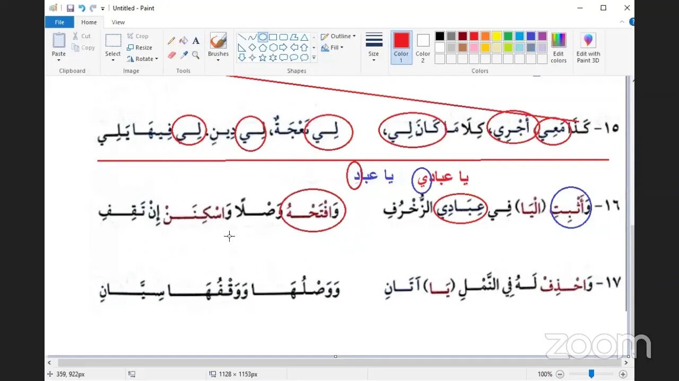Choose the Curve shape

253,38
